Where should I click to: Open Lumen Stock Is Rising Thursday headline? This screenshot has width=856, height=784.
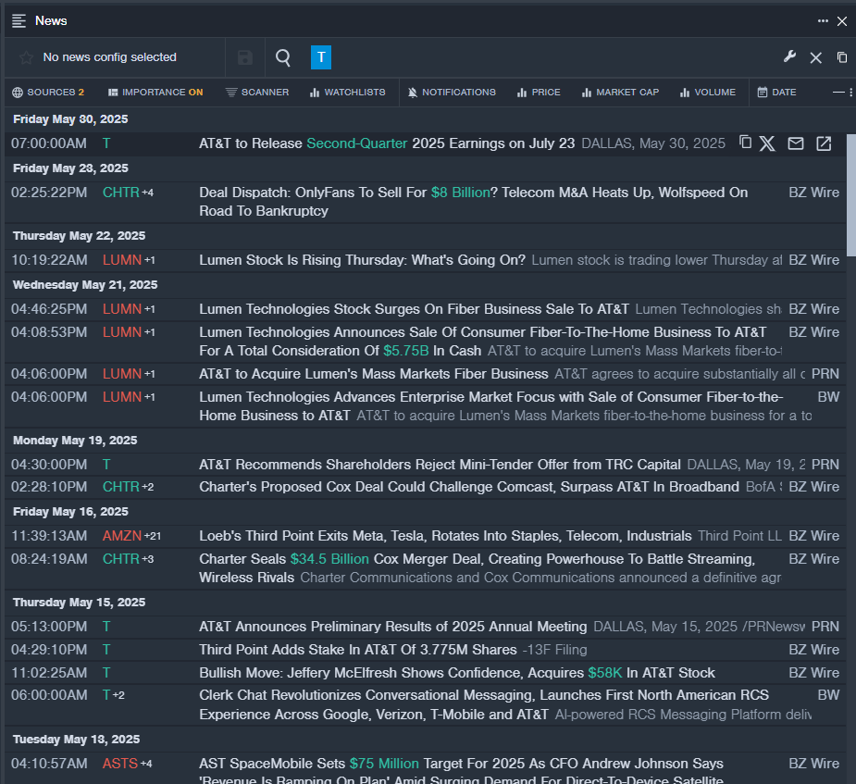[x=362, y=260]
